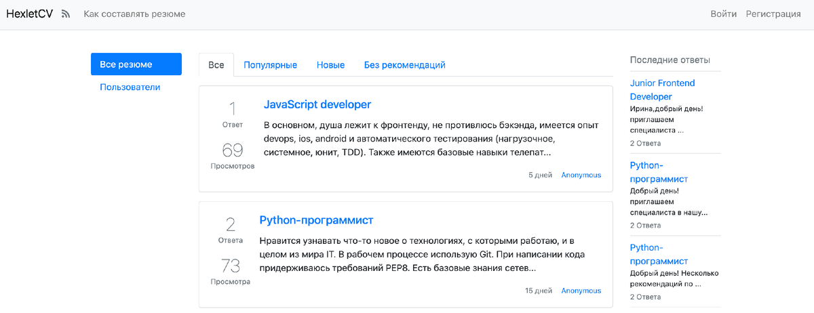Screen dimensions: 814x313
Task: Open recent answer link above "приглашаем специалиста в нашу"
Action: pyautogui.click(x=659, y=172)
